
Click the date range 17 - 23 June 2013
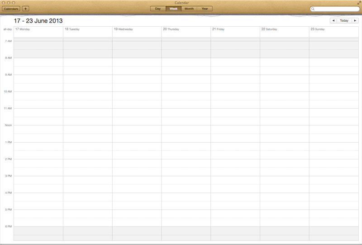38,21
